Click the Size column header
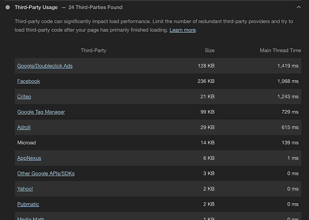The height and width of the screenshot is (220, 309). 210,50
